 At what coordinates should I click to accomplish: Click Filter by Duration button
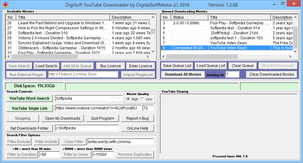pos(22,155)
